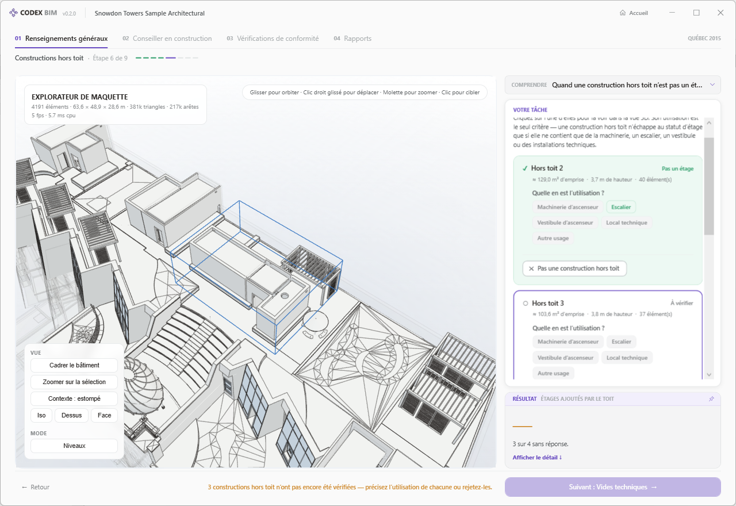
Task: Click the Codex BIM logo icon
Action: (14, 13)
